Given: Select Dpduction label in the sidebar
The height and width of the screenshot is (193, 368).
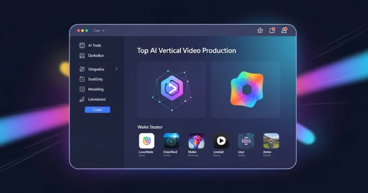Looking at the screenshot, I should click(x=96, y=56).
